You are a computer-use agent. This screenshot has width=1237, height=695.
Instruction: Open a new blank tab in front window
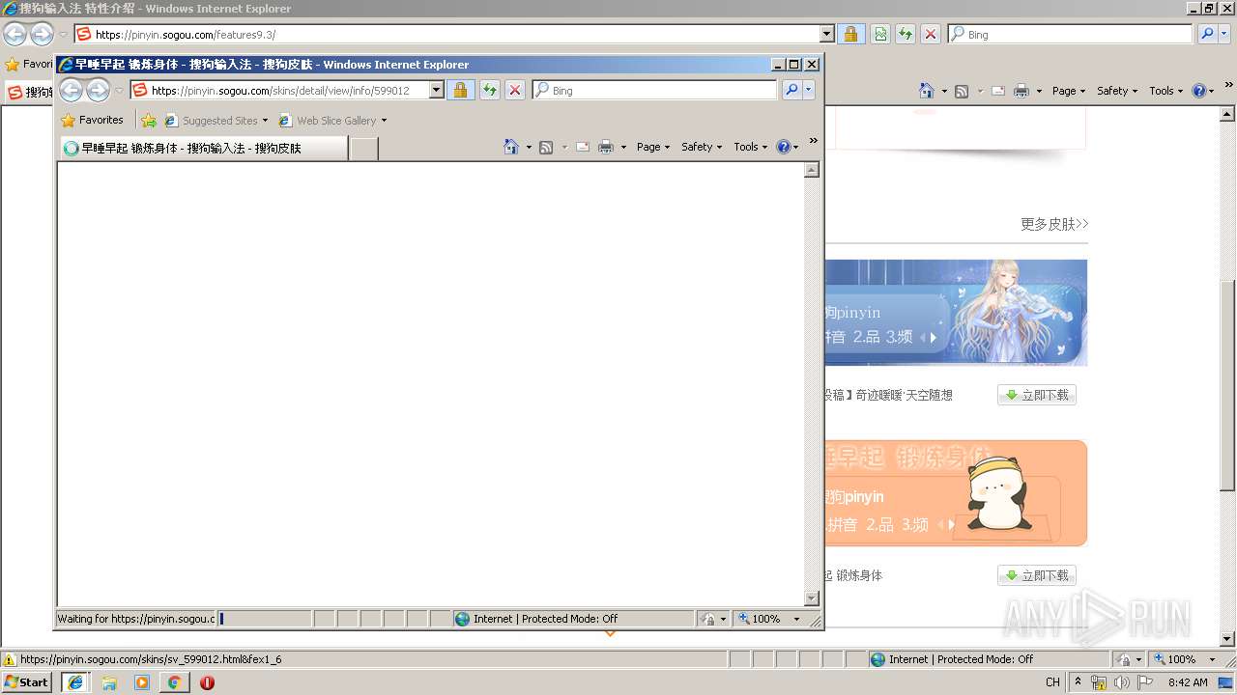click(x=363, y=149)
